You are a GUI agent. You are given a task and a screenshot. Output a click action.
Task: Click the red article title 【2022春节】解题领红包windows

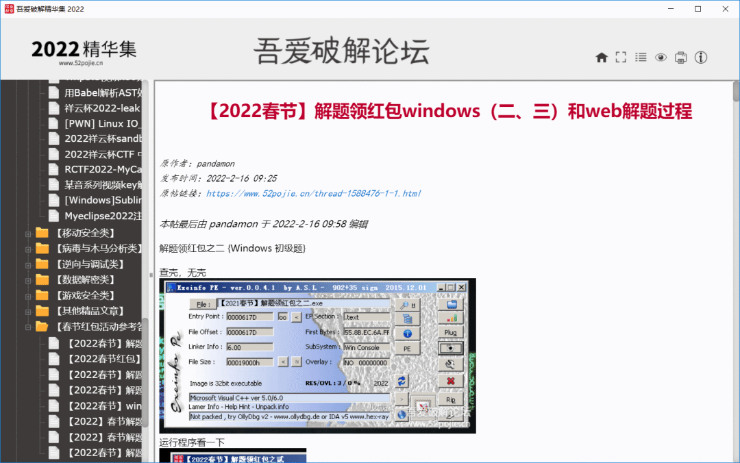pyautogui.click(x=448, y=112)
